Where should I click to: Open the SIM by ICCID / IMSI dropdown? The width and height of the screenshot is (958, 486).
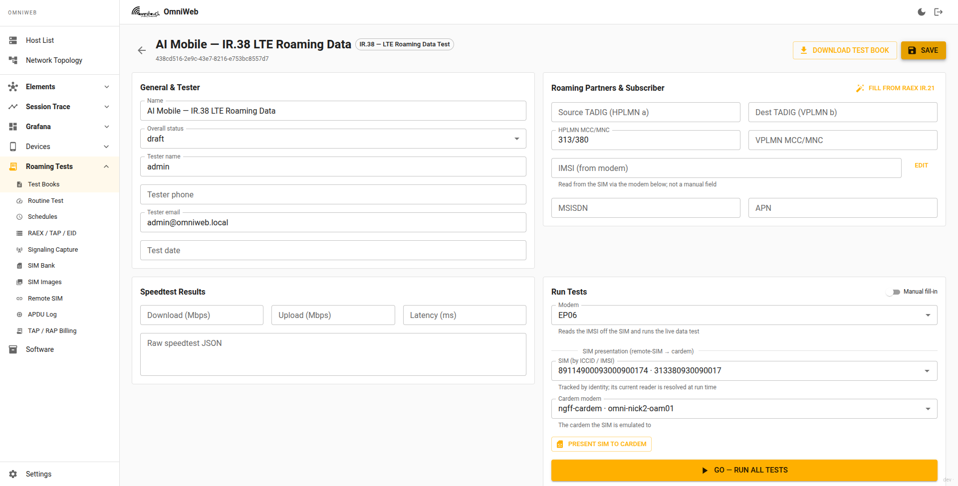point(744,371)
